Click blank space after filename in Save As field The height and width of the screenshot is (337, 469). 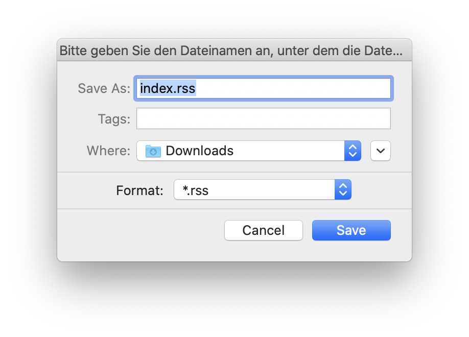(x=293, y=88)
